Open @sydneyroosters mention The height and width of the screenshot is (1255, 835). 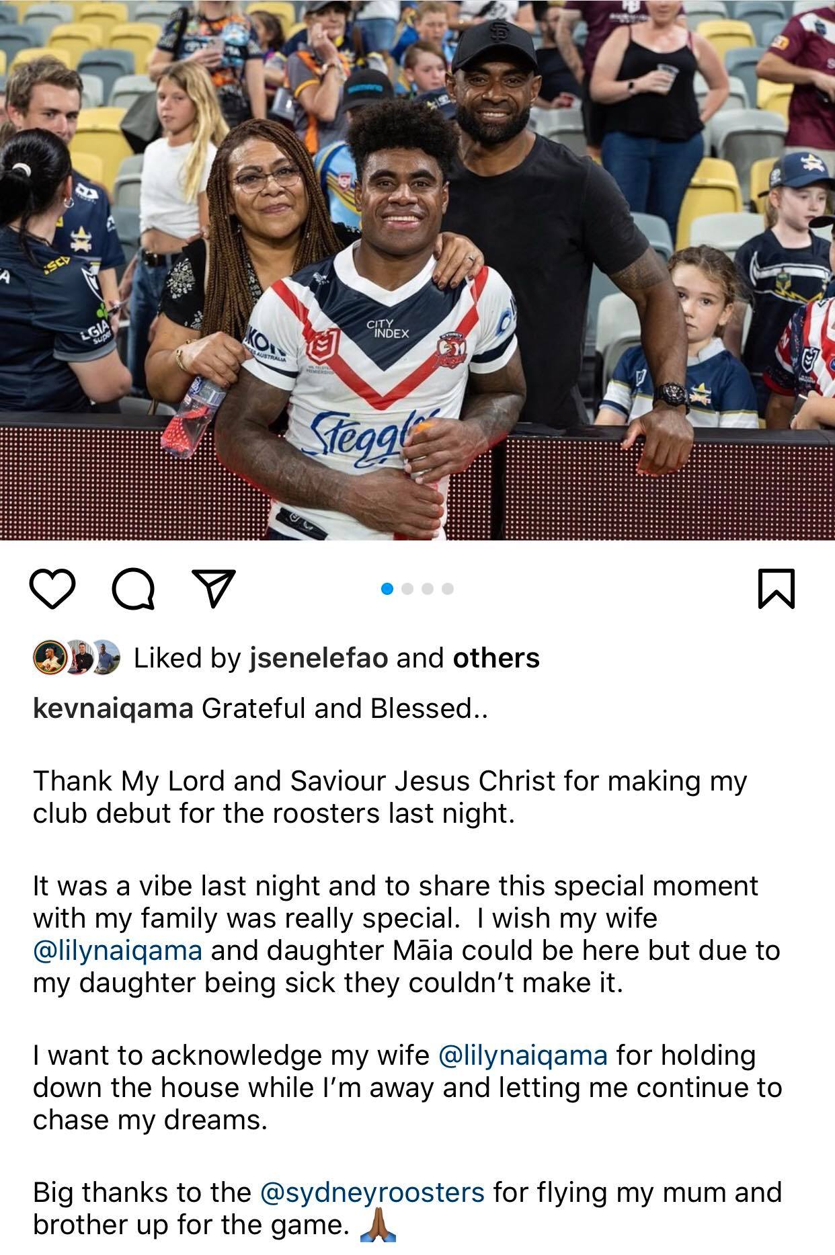click(x=372, y=1192)
